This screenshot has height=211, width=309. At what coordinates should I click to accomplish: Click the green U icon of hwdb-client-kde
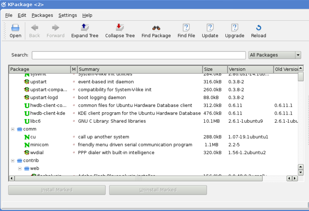point(27,113)
